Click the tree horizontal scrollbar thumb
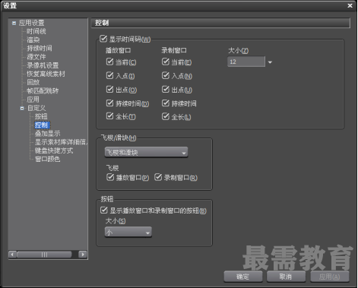The height and width of the screenshot is (288, 358). click(x=44, y=255)
